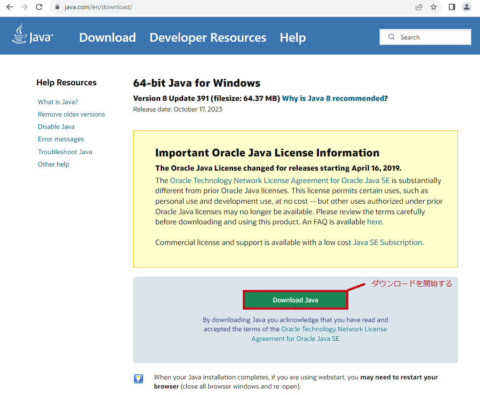
Task: Click the browser forward arrow
Action: coord(24,7)
